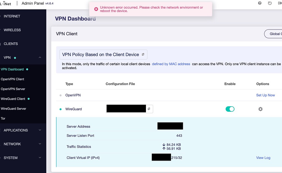The height and width of the screenshot is (173, 282).
Task: Click the reboot power icon
Action: tap(270, 3)
